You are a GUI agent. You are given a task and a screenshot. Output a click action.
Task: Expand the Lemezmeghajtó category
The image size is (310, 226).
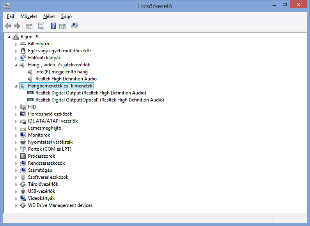tap(16, 128)
